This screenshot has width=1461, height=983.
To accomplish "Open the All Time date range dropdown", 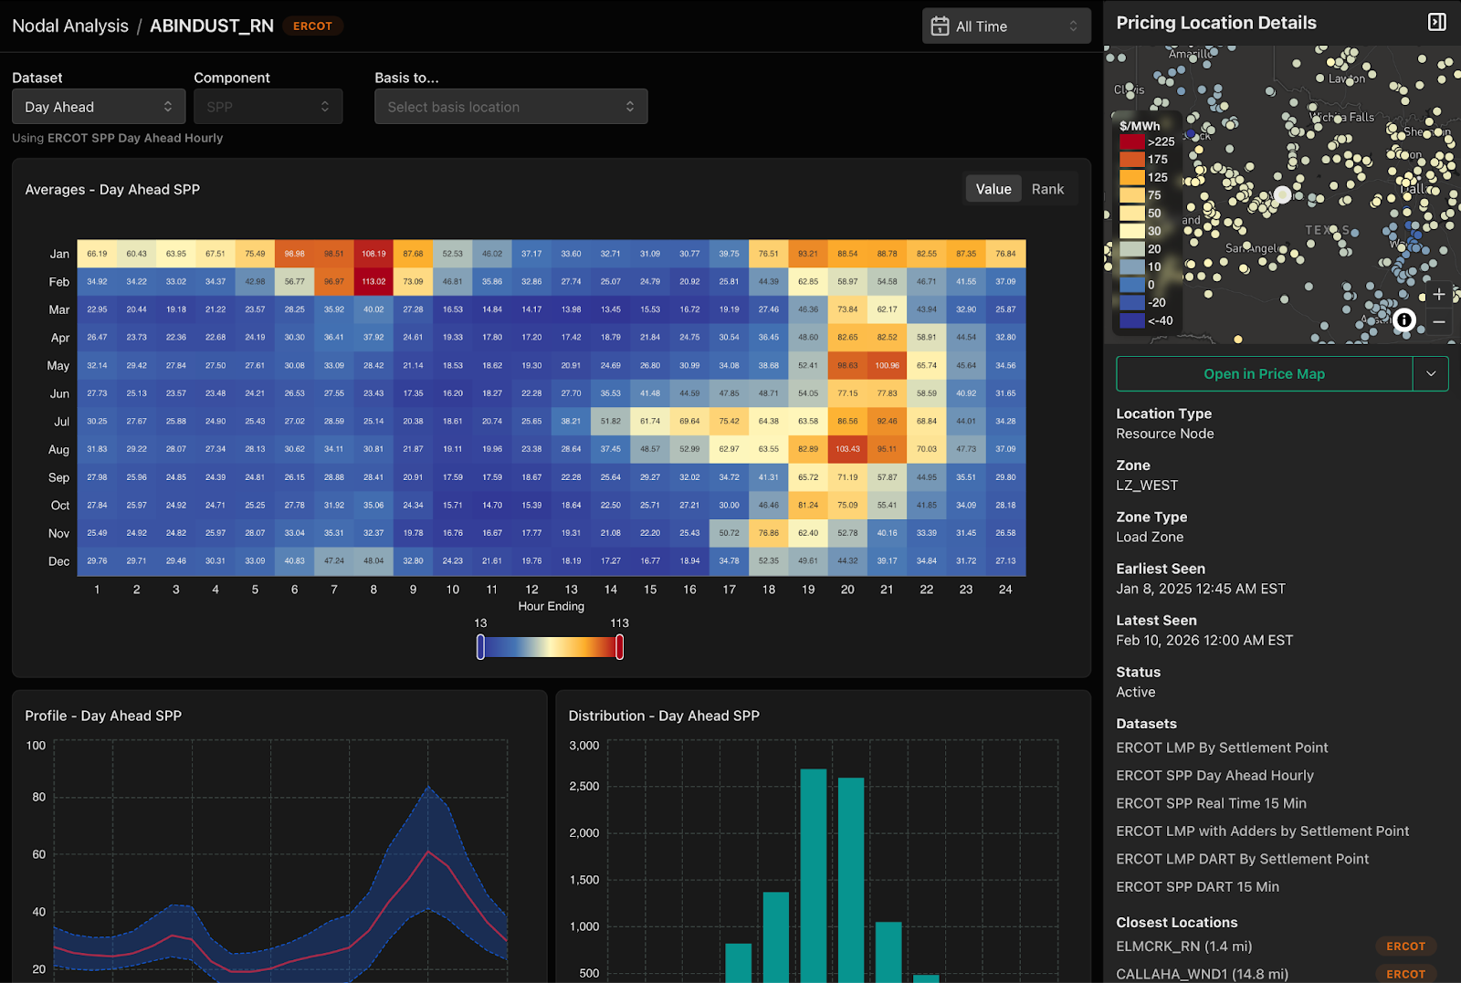I will 1006,26.
